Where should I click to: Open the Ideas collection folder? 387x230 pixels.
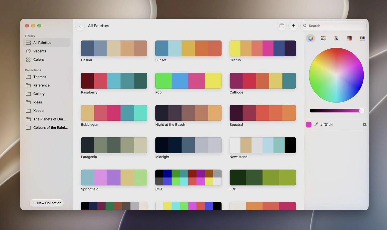tap(46, 102)
